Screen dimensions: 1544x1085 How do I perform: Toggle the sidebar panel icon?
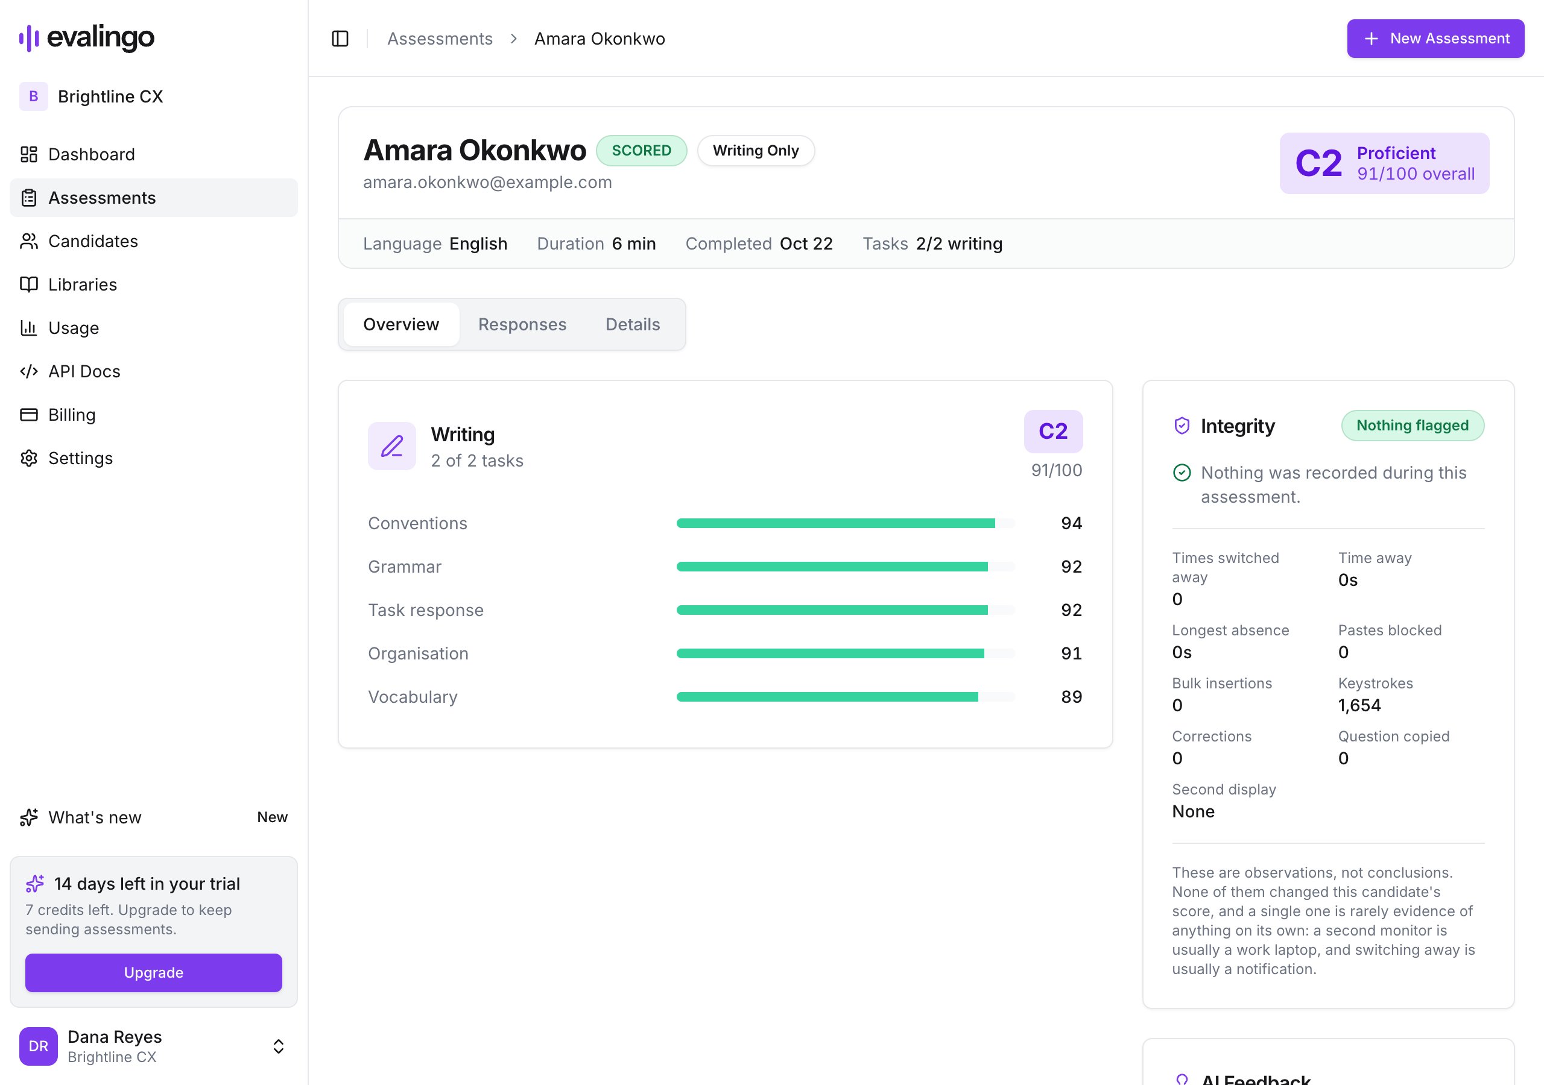pyautogui.click(x=340, y=39)
